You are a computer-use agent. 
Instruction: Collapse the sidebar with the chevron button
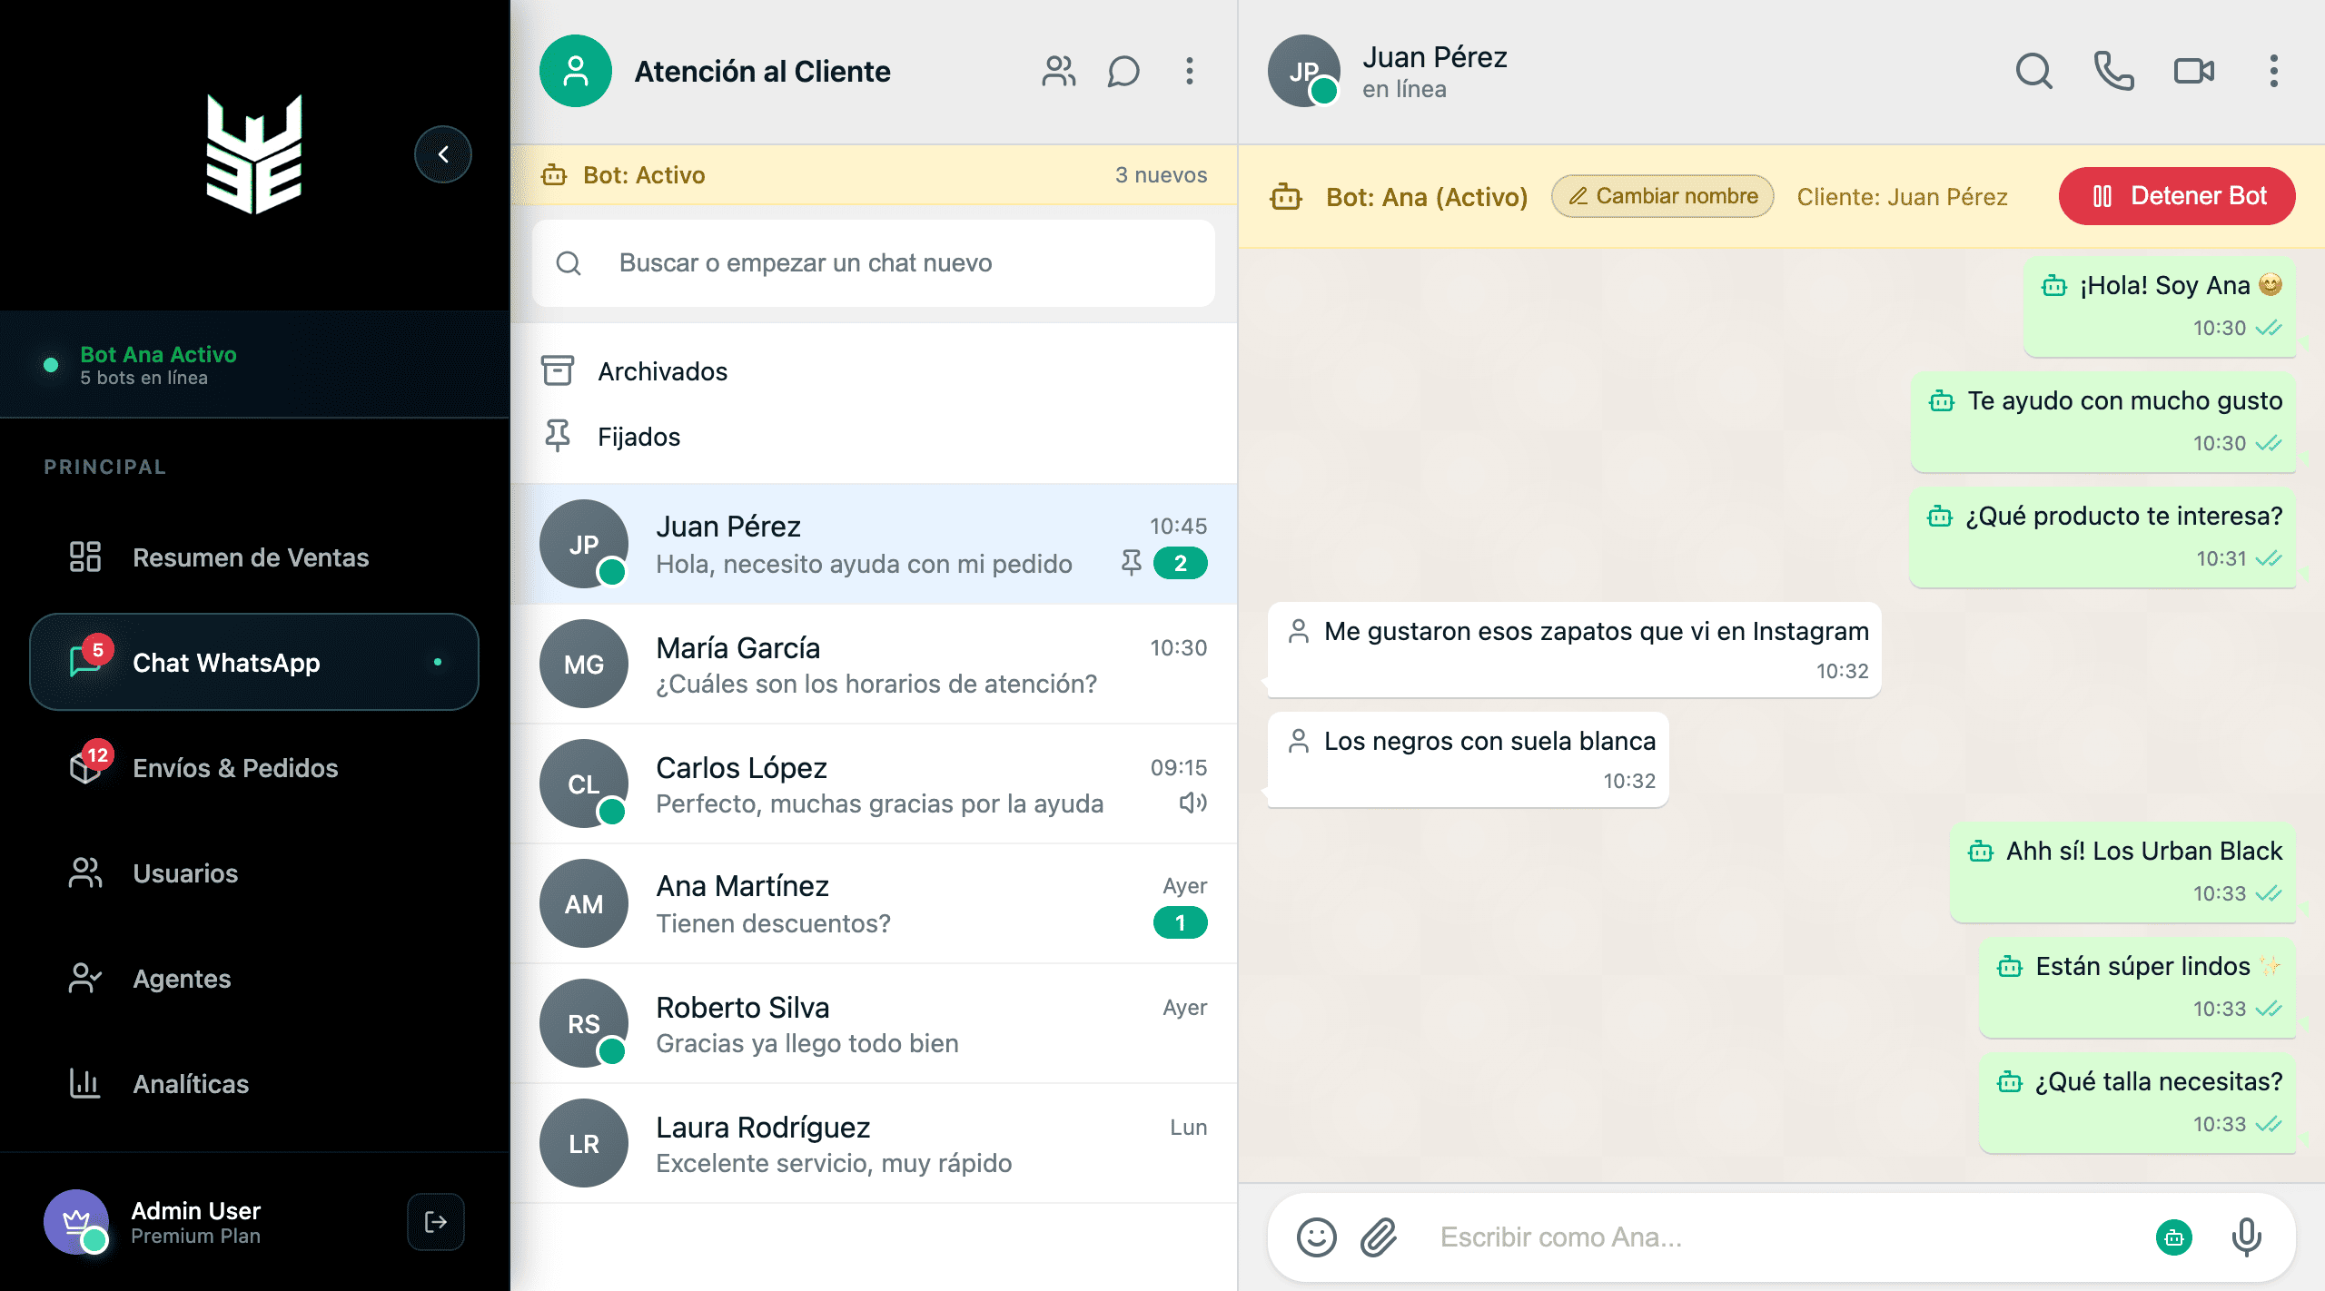click(442, 154)
